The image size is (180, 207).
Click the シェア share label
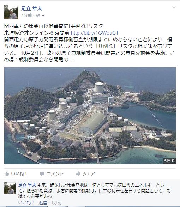point(89,174)
